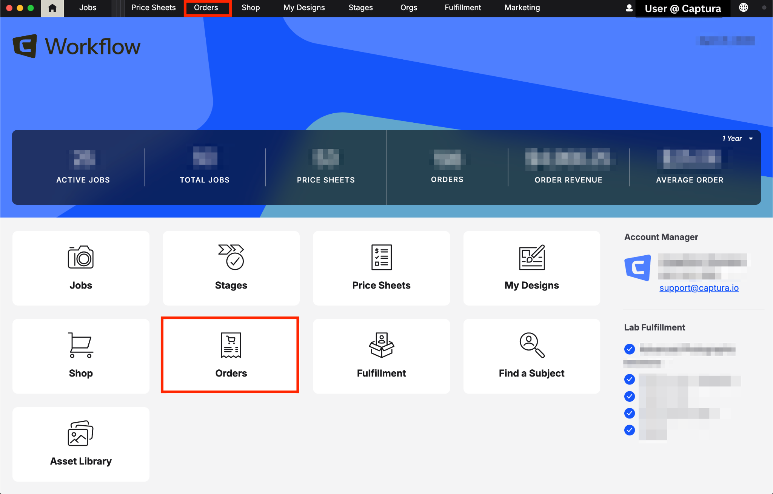
Task: Click the Account Manager heading
Action: pos(661,237)
